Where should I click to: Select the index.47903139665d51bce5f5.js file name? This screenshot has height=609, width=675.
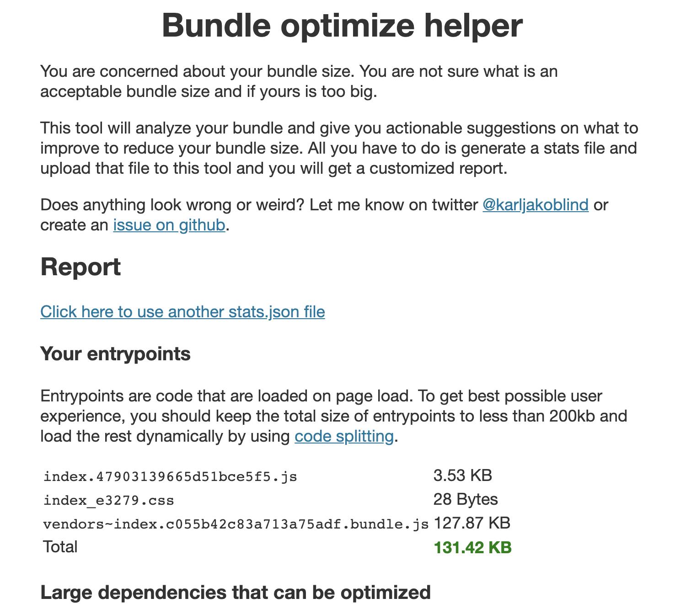tap(170, 476)
